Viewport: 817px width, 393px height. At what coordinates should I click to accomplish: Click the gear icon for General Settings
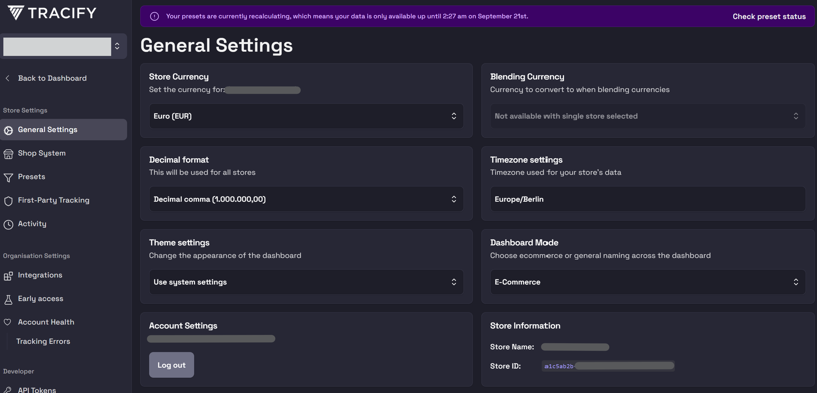point(9,130)
